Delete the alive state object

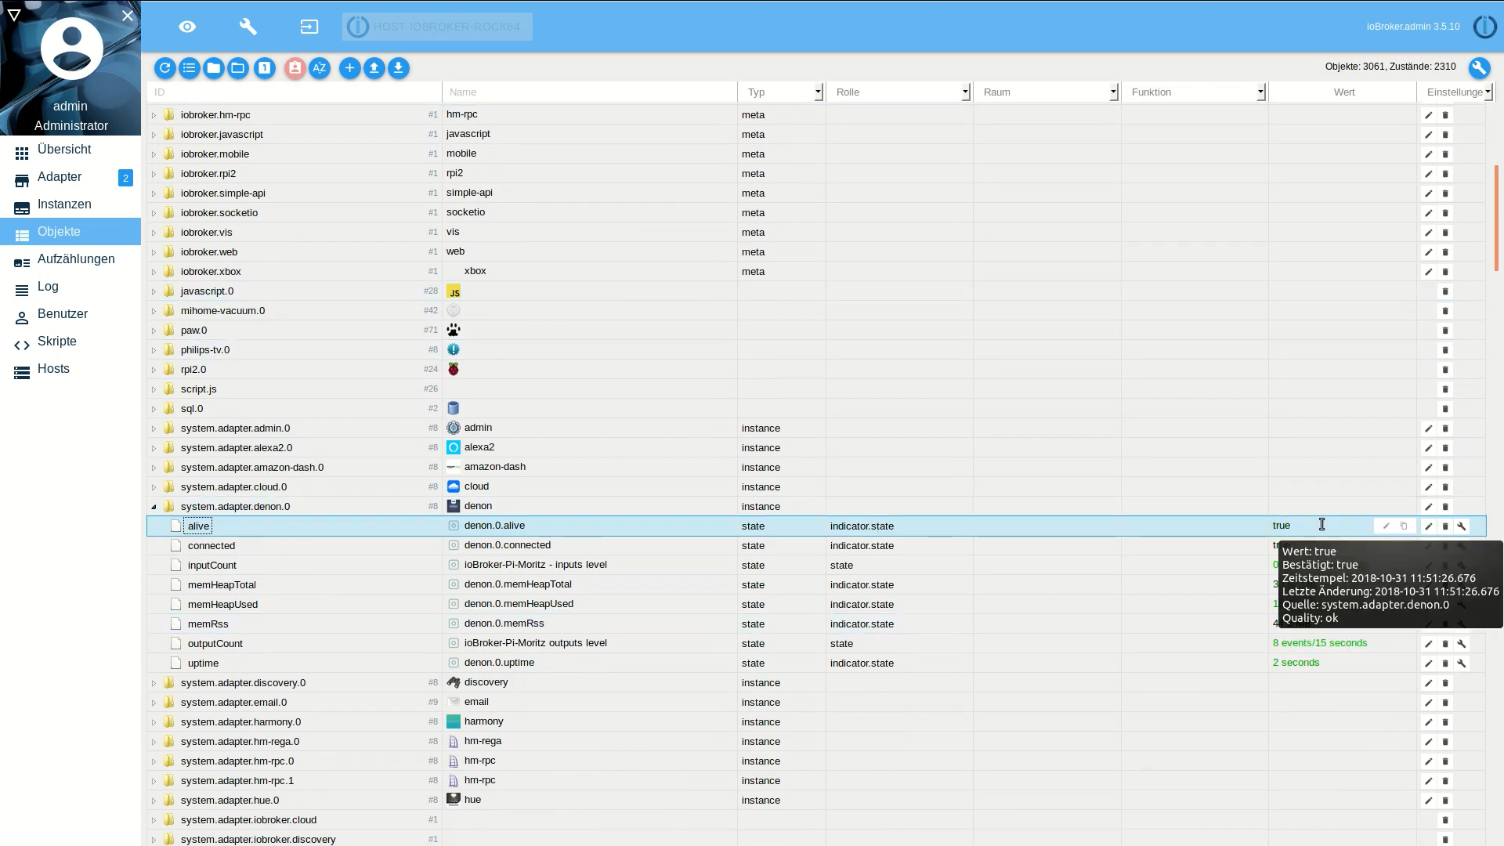click(1445, 526)
